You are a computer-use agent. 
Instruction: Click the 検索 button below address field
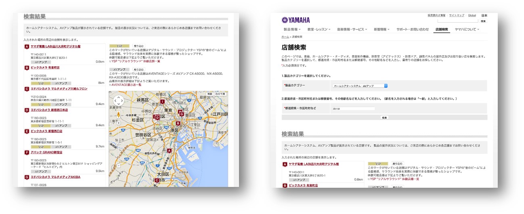[x=384, y=117]
